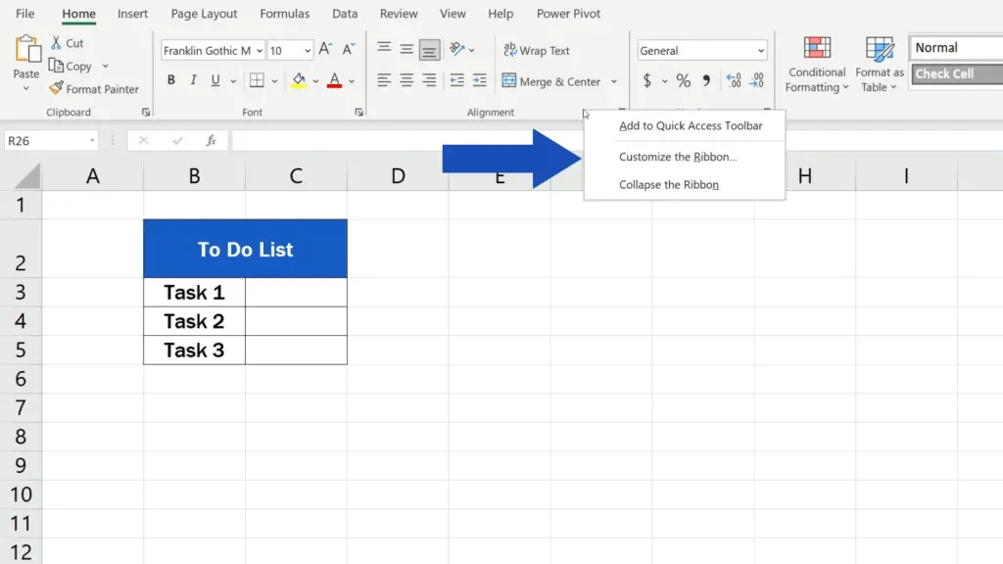Screen dimensions: 1003x564
Task: Open the font size dropdown
Action: [307, 50]
